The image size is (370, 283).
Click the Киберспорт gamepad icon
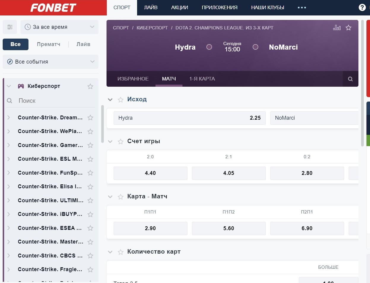(21, 86)
